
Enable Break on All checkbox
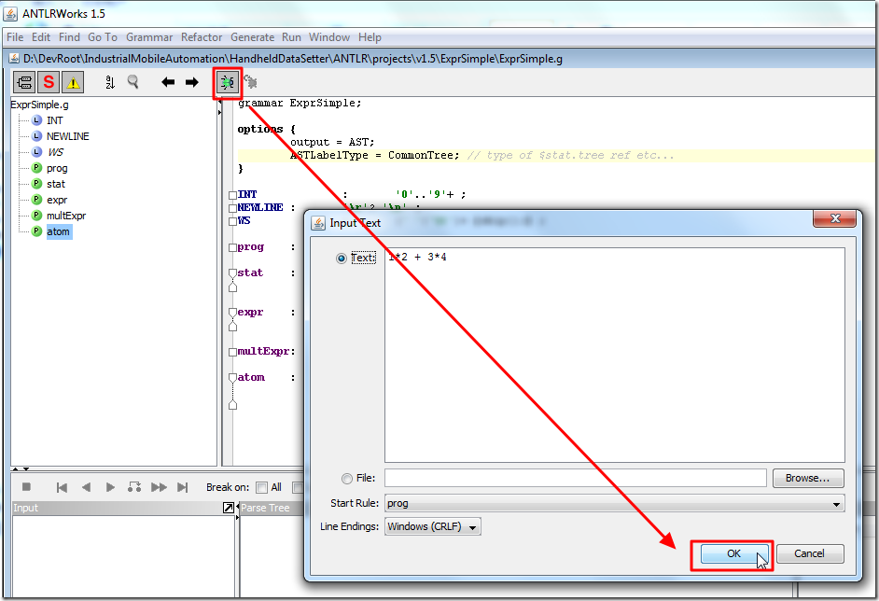(261, 487)
